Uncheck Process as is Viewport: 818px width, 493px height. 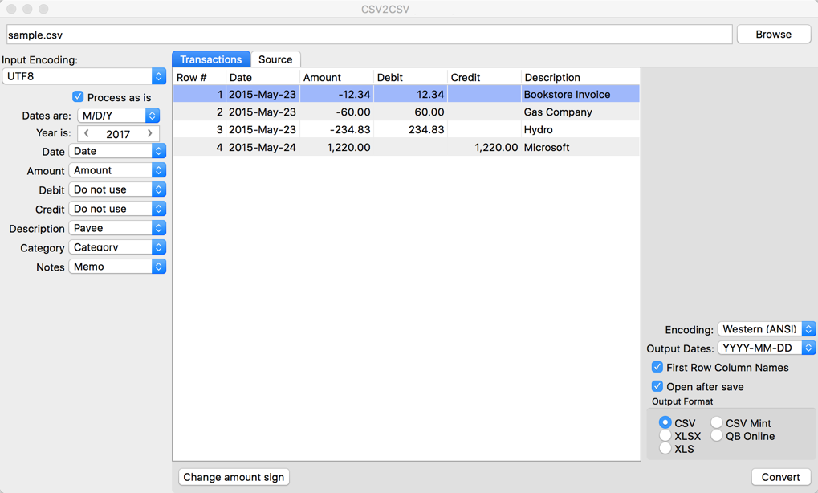click(77, 96)
